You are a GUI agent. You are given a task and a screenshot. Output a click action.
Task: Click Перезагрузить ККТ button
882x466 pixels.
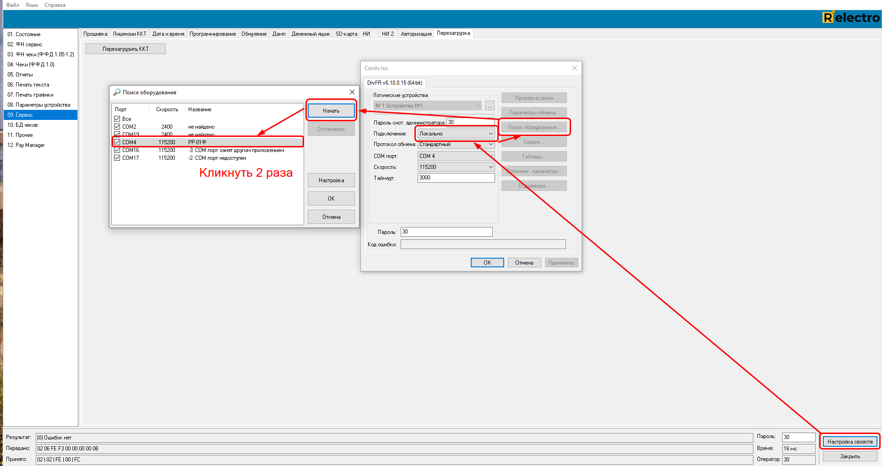point(125,49)
